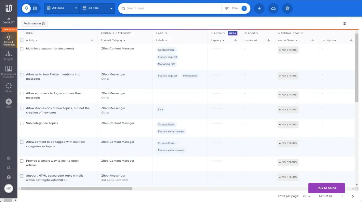Open the gear settings in top bar

288,8
